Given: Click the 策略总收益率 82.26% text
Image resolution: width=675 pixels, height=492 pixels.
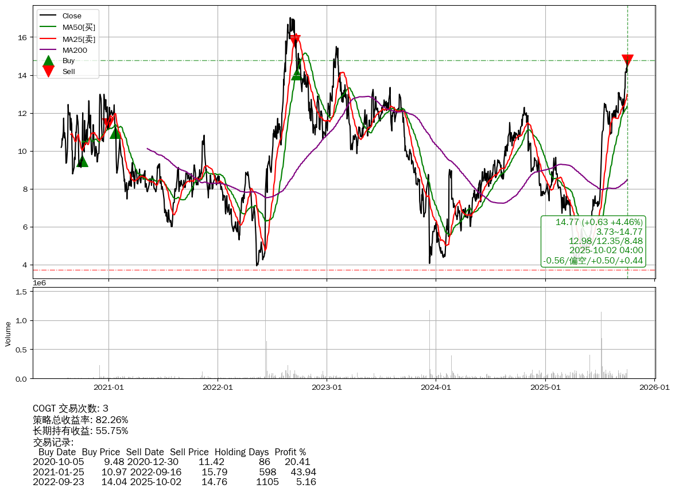Looking at the screenshot, I should click(80, 420).
